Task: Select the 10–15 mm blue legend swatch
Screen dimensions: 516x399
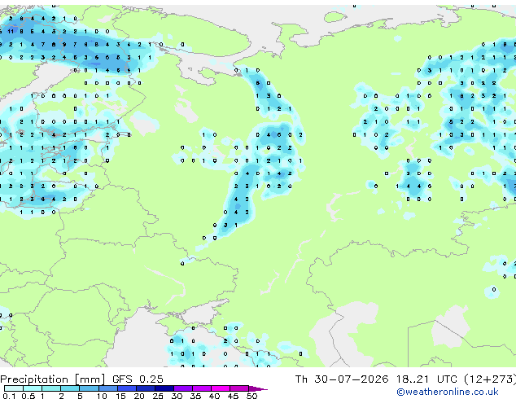Action: click(x=108, y=388)
